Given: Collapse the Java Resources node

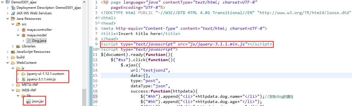Looking at the screenshot, I should coord(8,18).
